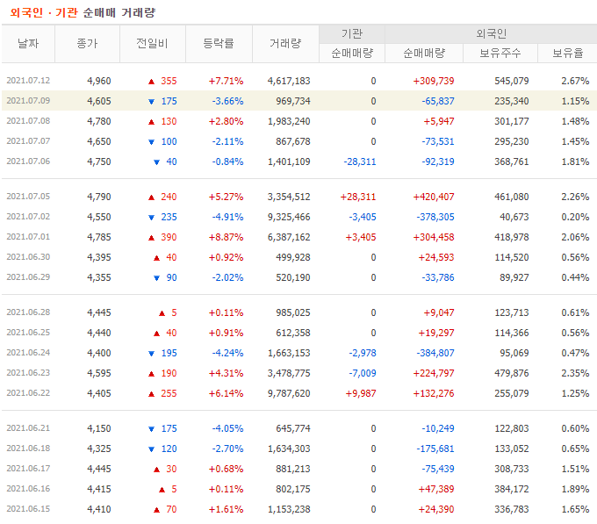
Task: Click holding ratio 0.20%
Action: [x=575, y=217]
